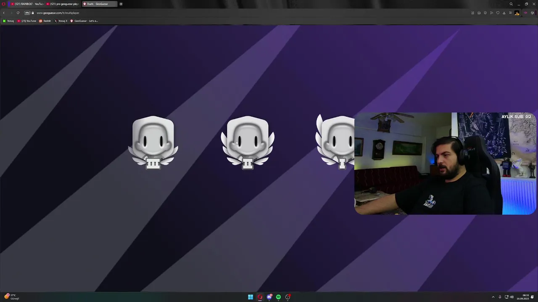This screenshot has width=538, height=302.
Task: Click the Silver II rank badge
Action: (x=248, y=143)
